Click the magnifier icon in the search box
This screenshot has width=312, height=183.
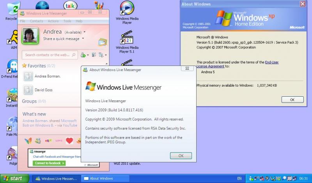pyautogui.click(x=74, y=55)
